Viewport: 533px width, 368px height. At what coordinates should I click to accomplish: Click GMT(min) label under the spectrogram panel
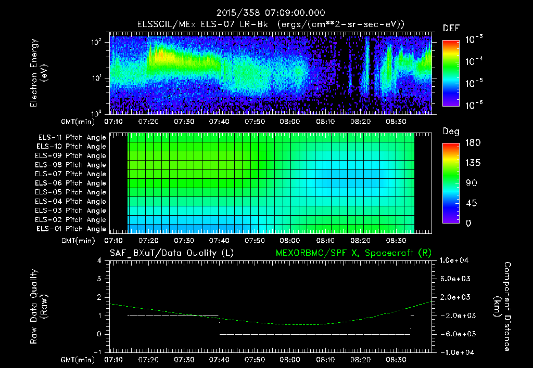78,122
